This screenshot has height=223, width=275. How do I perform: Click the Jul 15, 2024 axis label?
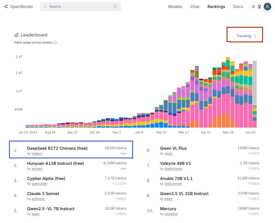[28, 132]
